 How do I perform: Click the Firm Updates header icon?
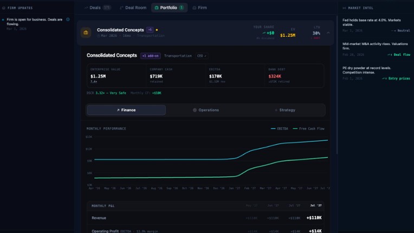click(4, 8)
